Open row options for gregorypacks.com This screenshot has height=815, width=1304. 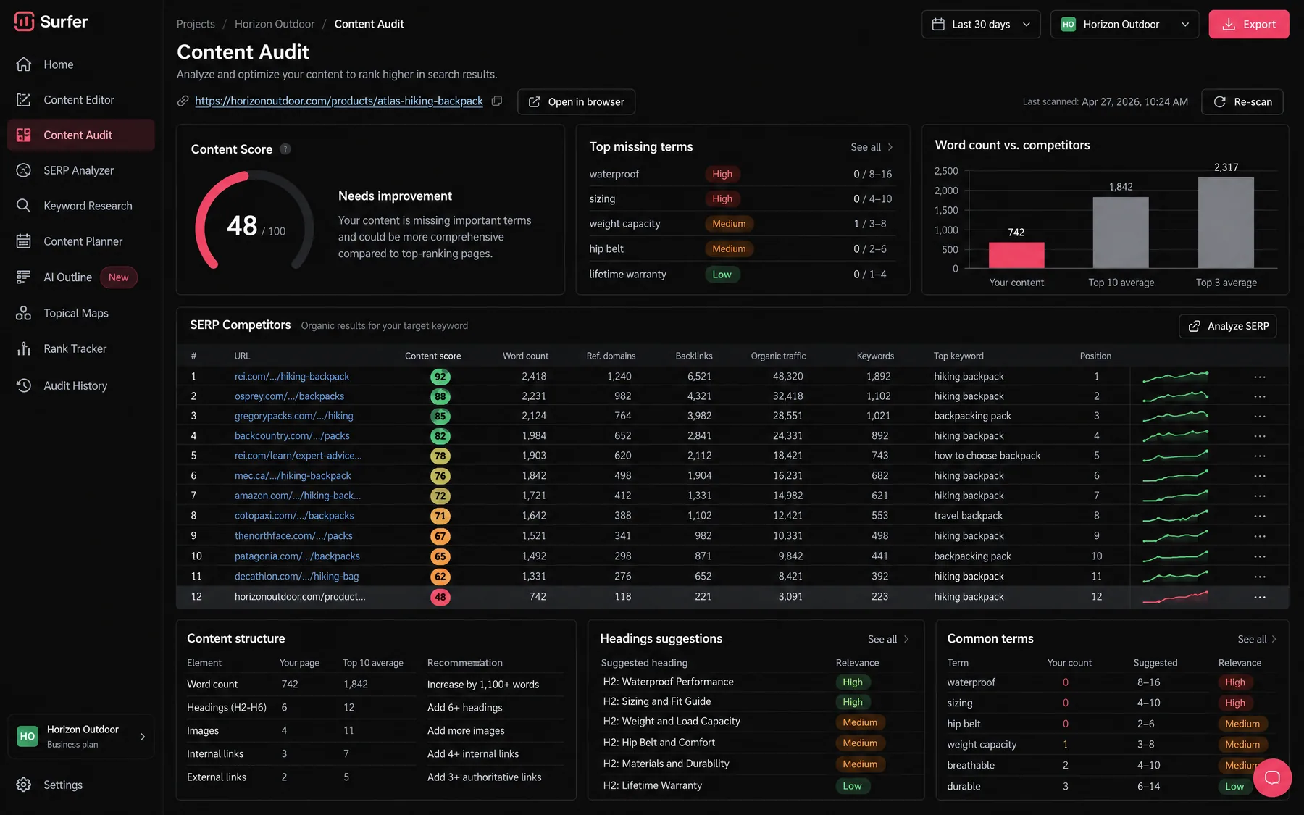click(1260, 416)
